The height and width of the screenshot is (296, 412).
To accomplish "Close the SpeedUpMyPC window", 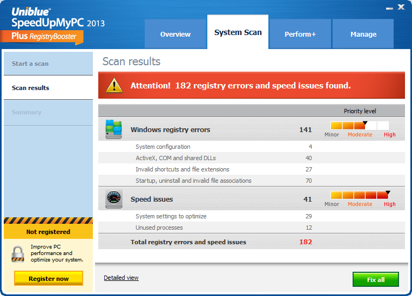I will pyautogui.click(x=401, y=7).
